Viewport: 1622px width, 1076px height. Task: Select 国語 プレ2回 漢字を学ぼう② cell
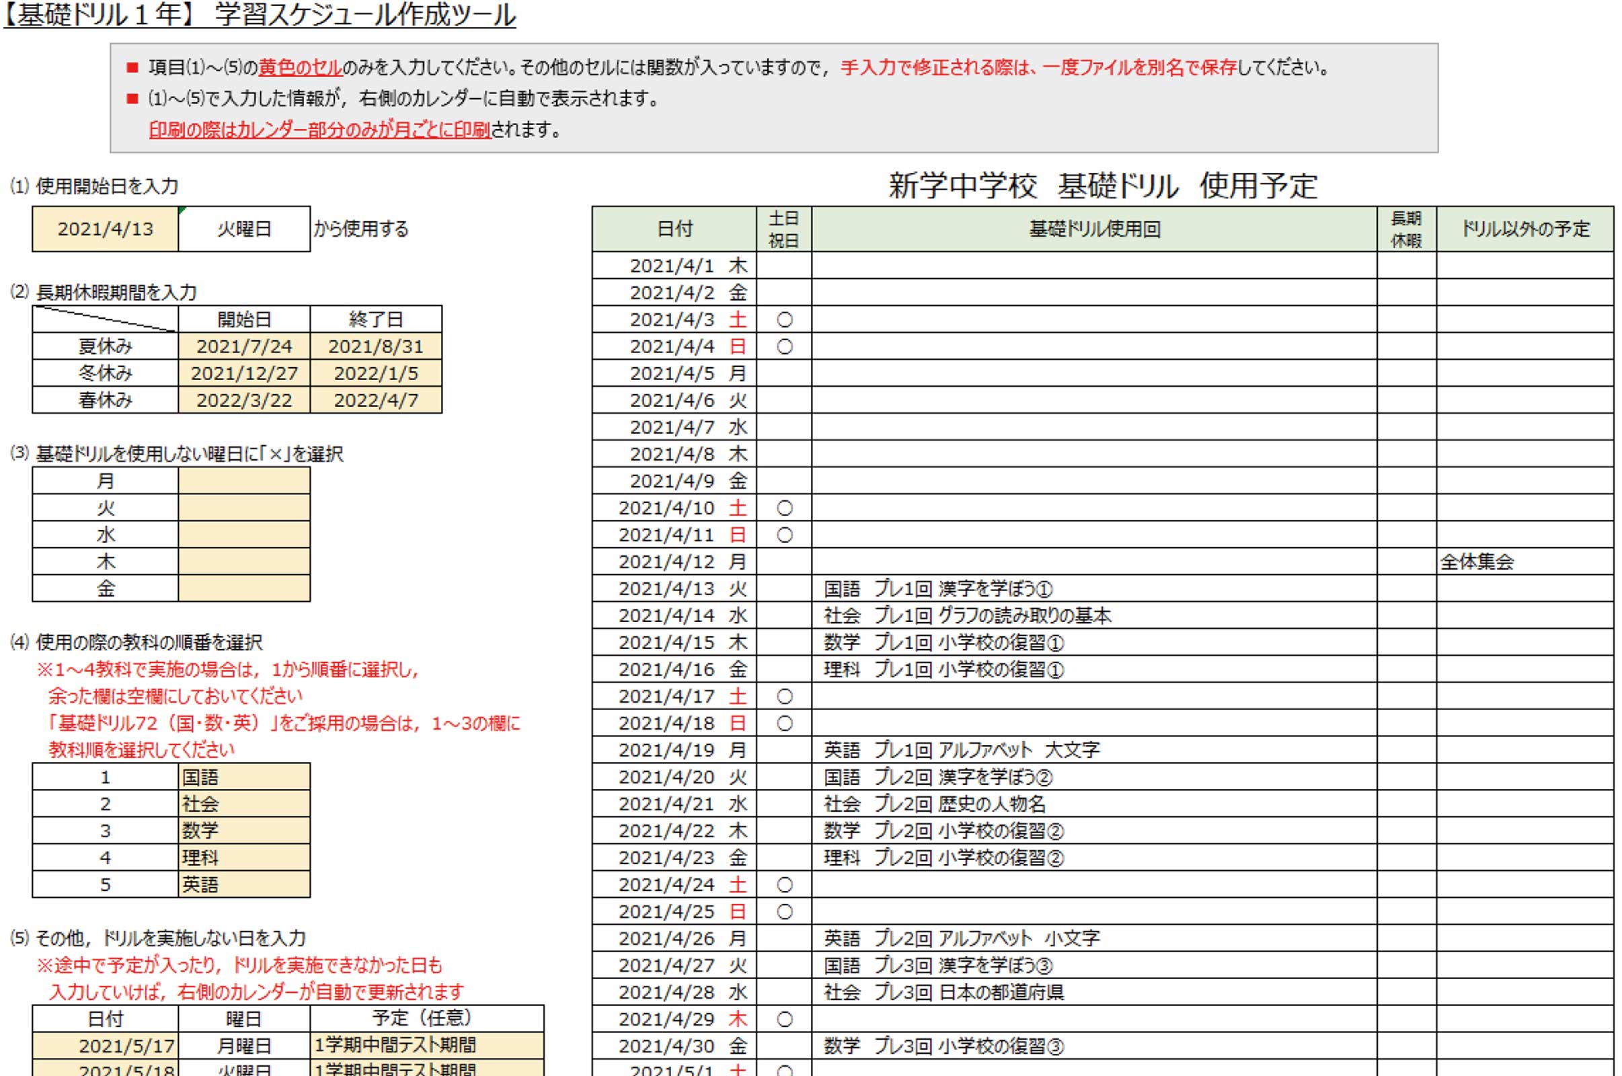click(x=1094, y=776)
